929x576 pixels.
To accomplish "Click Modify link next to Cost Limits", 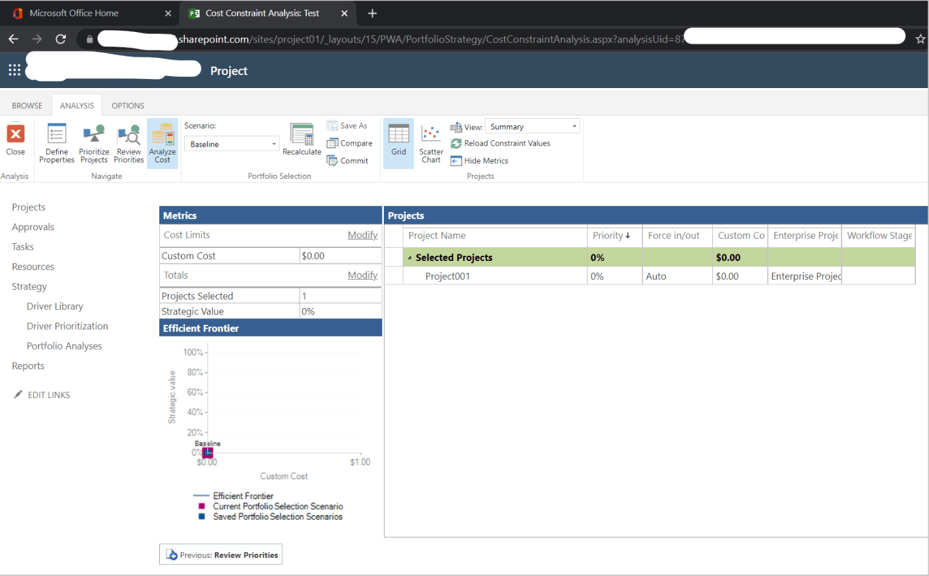I will [x=362, y=235].
